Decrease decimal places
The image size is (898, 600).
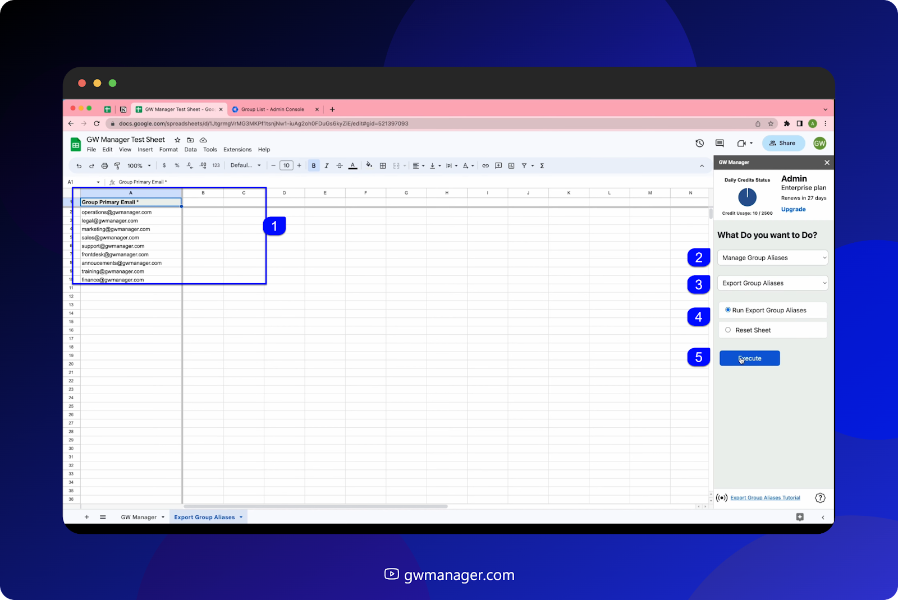point(190,166)
